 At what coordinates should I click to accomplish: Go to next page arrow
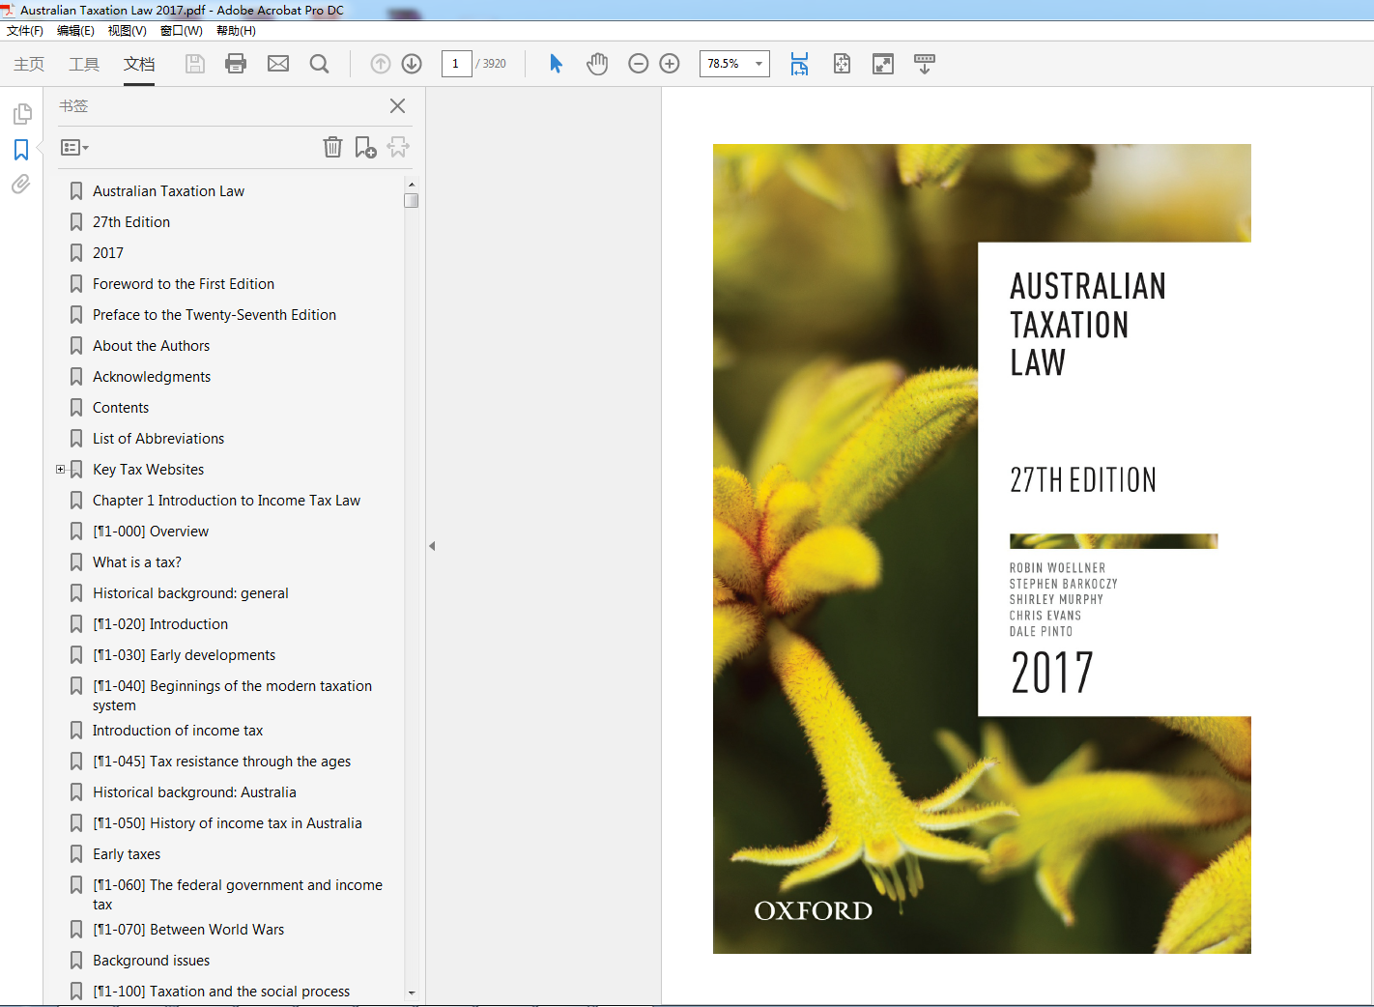click(x=412, y=64)
